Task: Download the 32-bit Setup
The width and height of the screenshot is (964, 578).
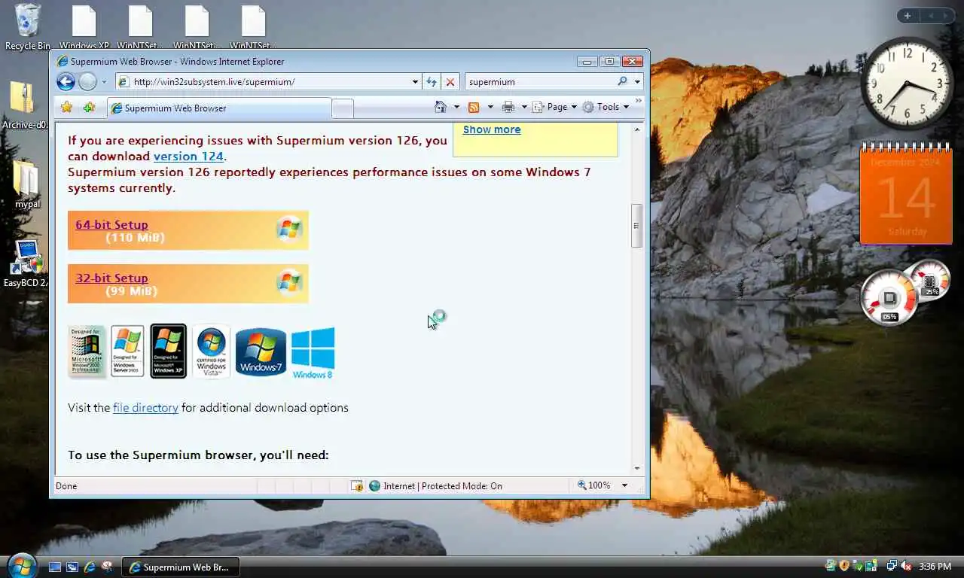Action: [x=111, y=278]
